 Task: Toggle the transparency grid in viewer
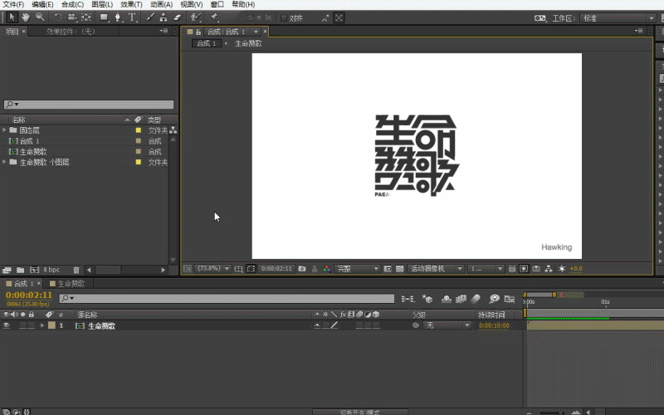pos(400,269)
